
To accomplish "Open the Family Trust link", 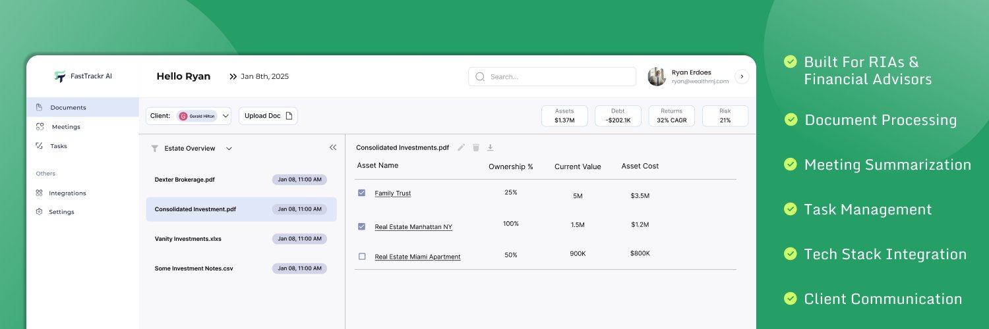I will tap(393, 193).
